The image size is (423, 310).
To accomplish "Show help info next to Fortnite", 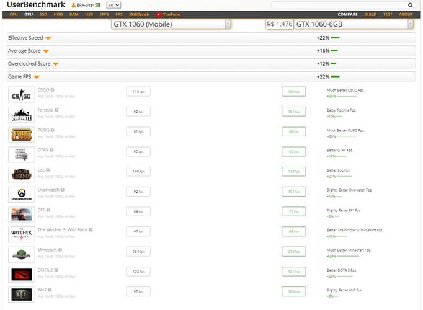I will pyautogui.click(x=56, y=110).
